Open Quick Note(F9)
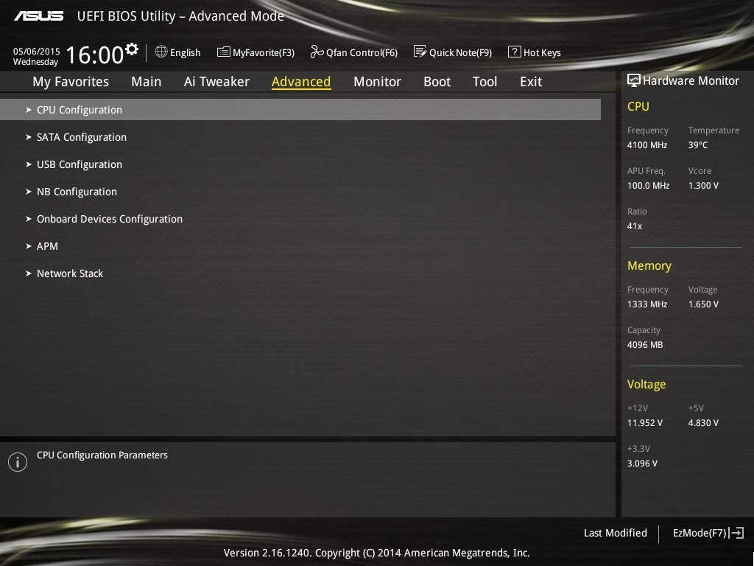Viewport: 754px width, 566px height. pyautogui.click(x=453, y=52)
